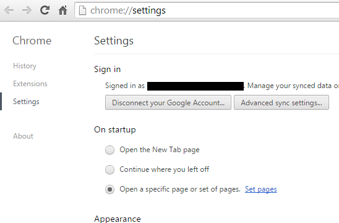Click the 'Signed in as' text

tap(125, 86)
